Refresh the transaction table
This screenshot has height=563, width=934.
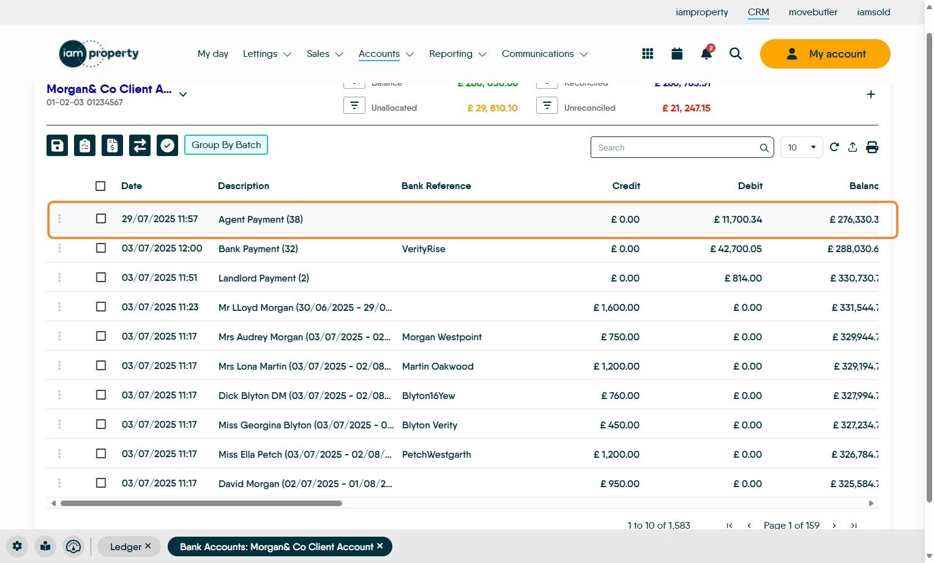point(834,147)
